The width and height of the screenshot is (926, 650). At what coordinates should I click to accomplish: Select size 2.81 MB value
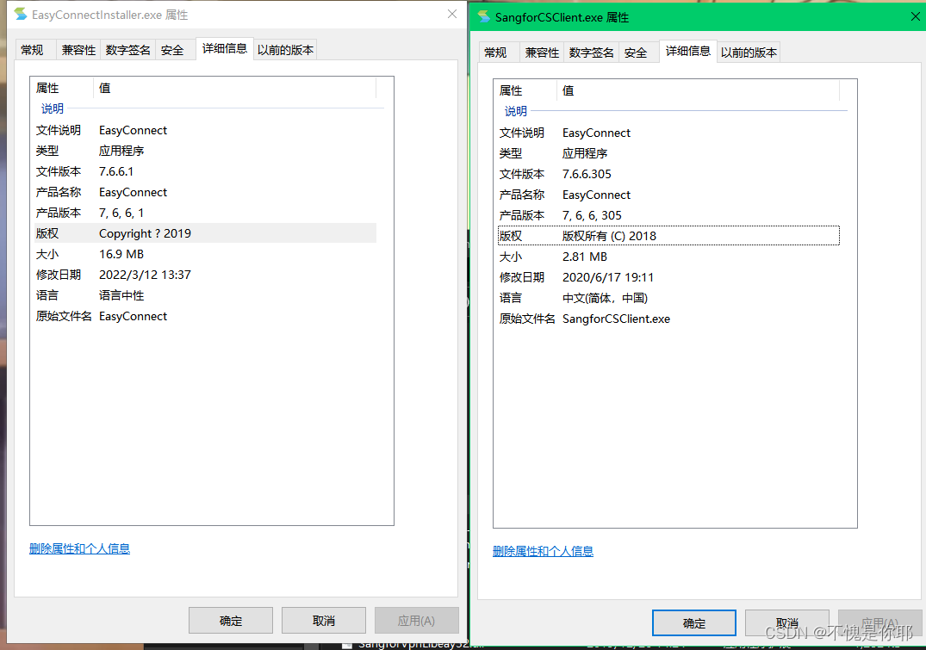point(585,257)
